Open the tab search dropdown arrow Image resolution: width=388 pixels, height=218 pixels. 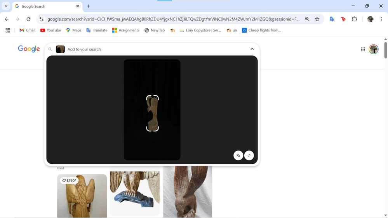(x=6, y=6)
